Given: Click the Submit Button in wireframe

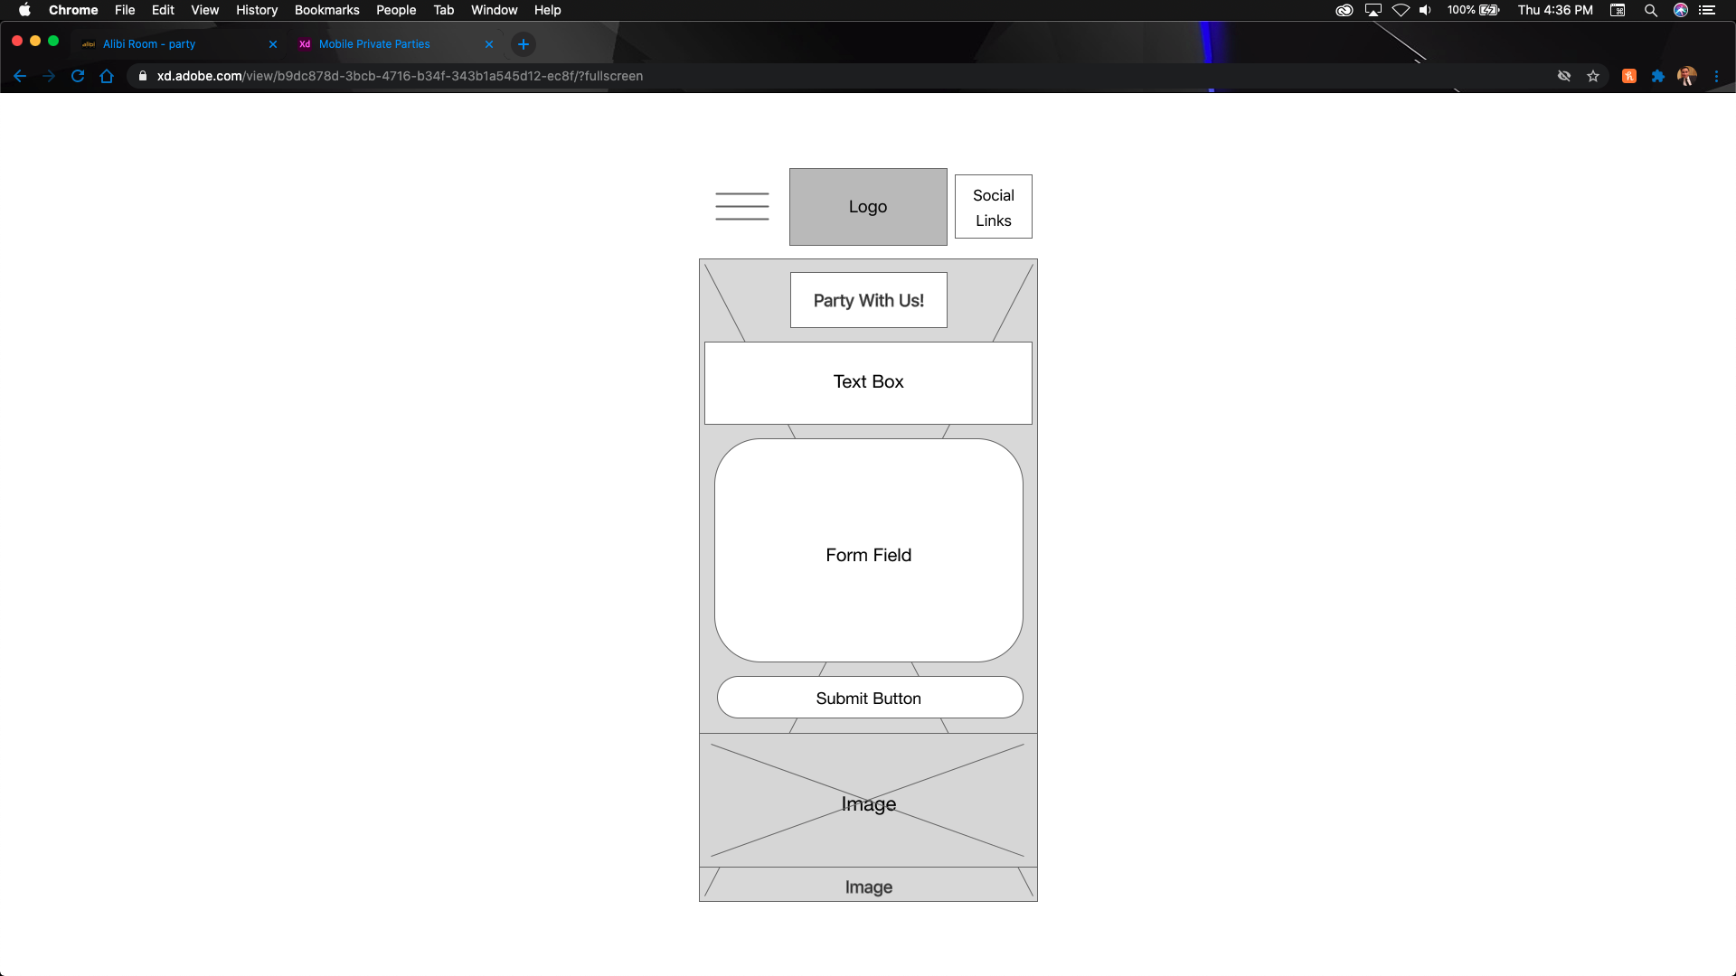Looking at the screenshot, I should [869, 698].
